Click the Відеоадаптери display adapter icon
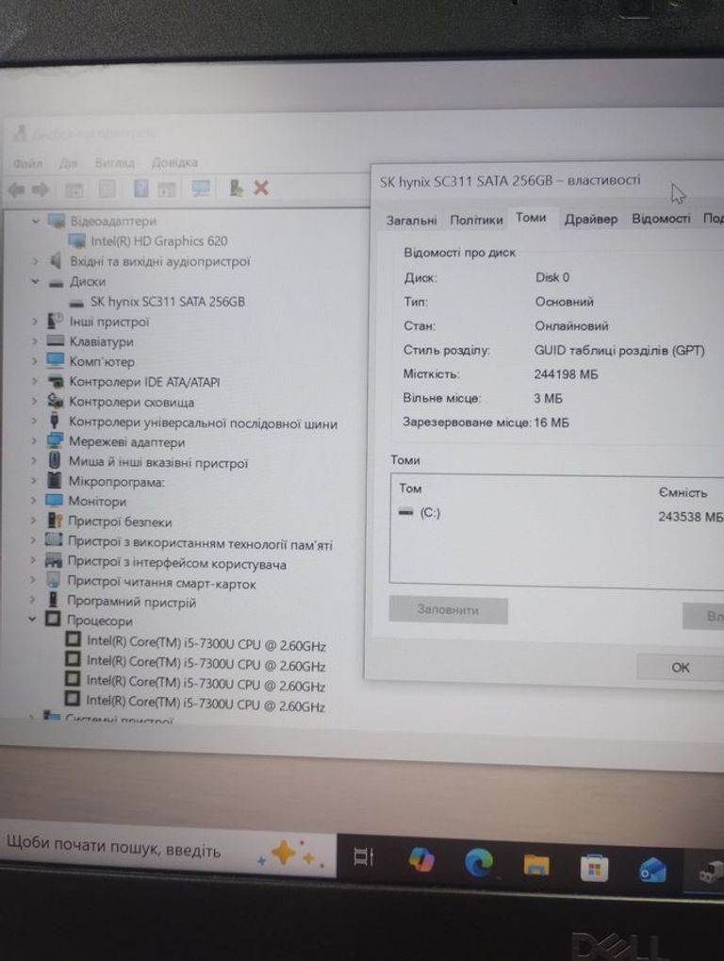The height and width of the screenshot is (961, 724). (57, 221)
